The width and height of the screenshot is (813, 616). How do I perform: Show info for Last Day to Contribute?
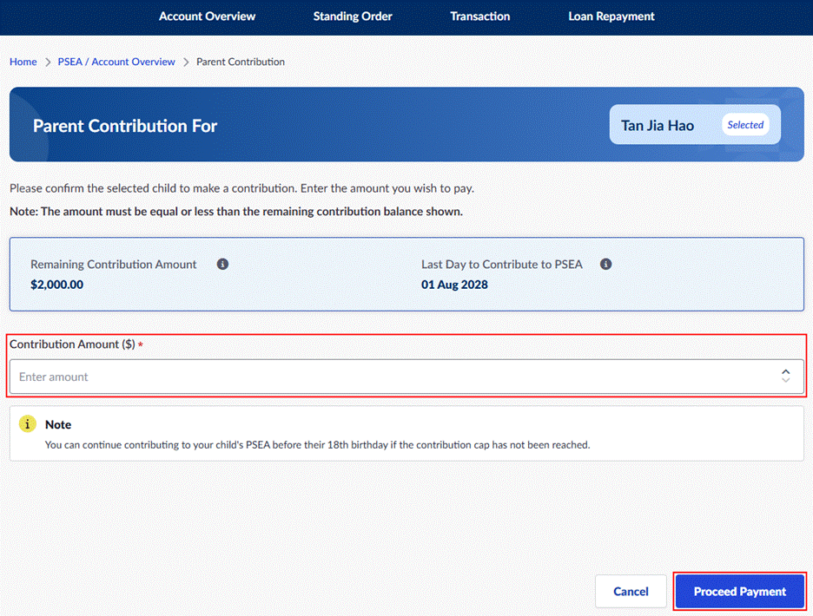click(605, 265)
